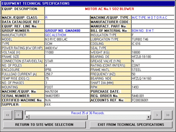Click Return to Site-Wide Selection button
The height and width of the screenshot is (132, 176).
[x=44, y=125]
